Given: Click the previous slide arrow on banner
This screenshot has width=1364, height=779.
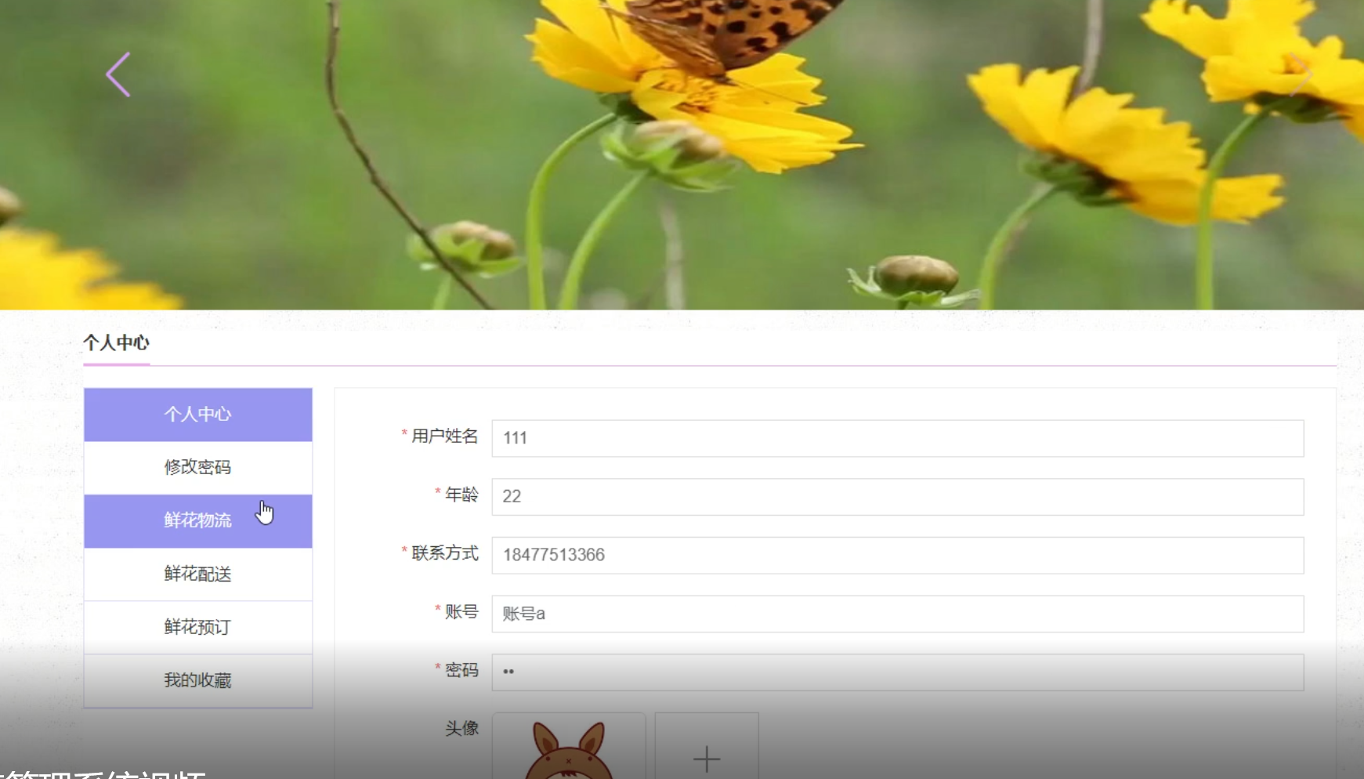Looking at the screenshot, I should (x=118, y=75).
